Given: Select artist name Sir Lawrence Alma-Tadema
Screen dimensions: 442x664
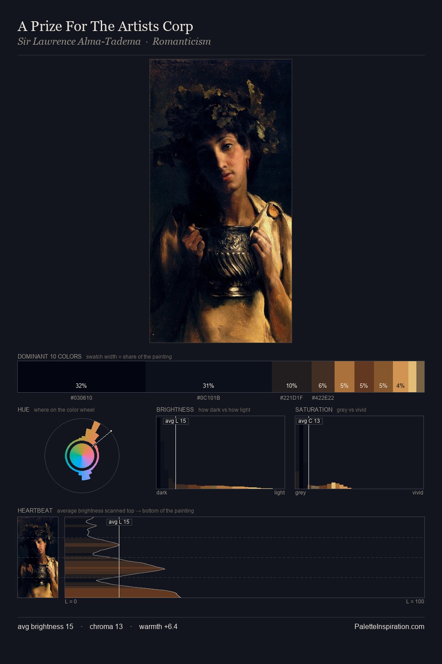Looking at the screenshot, I should tap(79, 42).
